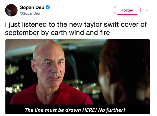Click the 'No further!' caption text
The height and width of the screenshot is (116, 157).
click(x=112, y=110)
